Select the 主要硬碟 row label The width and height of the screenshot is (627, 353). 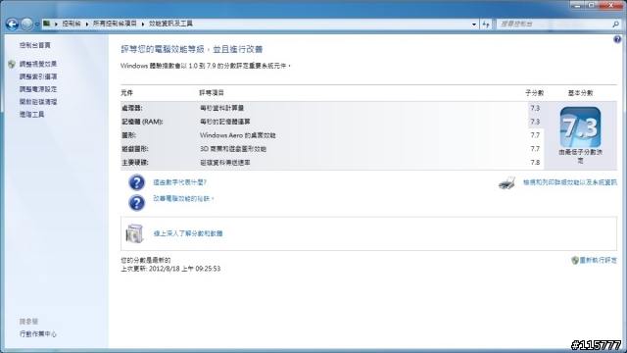pyautogui.click(x=135, y=163)
